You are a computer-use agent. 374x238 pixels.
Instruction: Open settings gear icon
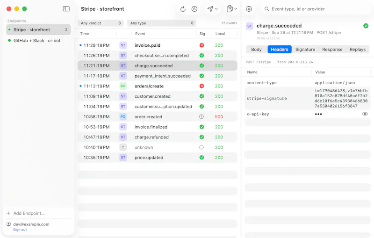tap(249, 9)
